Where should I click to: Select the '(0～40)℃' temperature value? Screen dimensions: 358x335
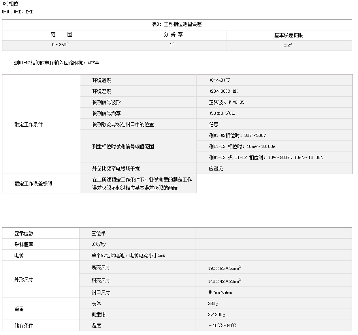220,80
